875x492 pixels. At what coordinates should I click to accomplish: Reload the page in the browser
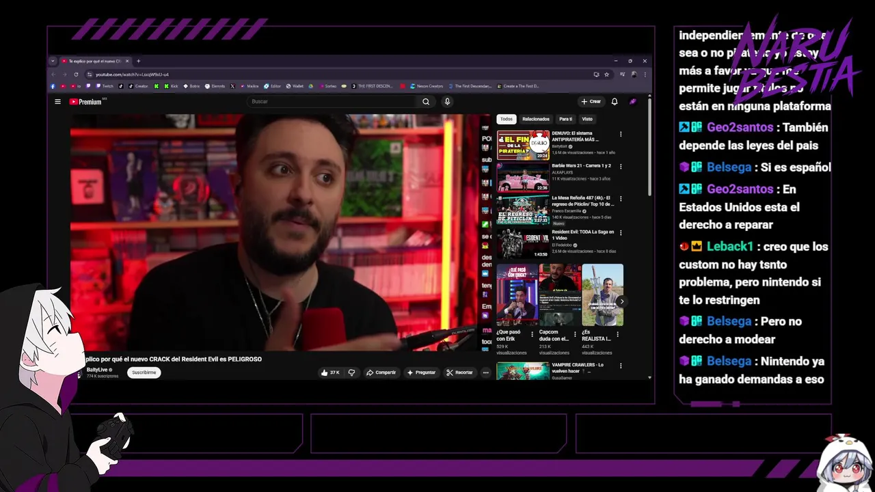click(x=76, y=74)
